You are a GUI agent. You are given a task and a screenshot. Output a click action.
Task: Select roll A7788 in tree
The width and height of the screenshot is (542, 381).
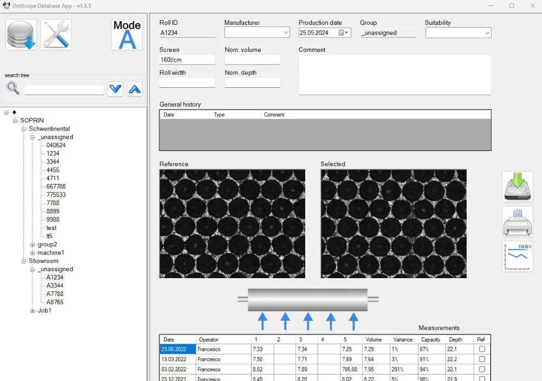point(55,294)
